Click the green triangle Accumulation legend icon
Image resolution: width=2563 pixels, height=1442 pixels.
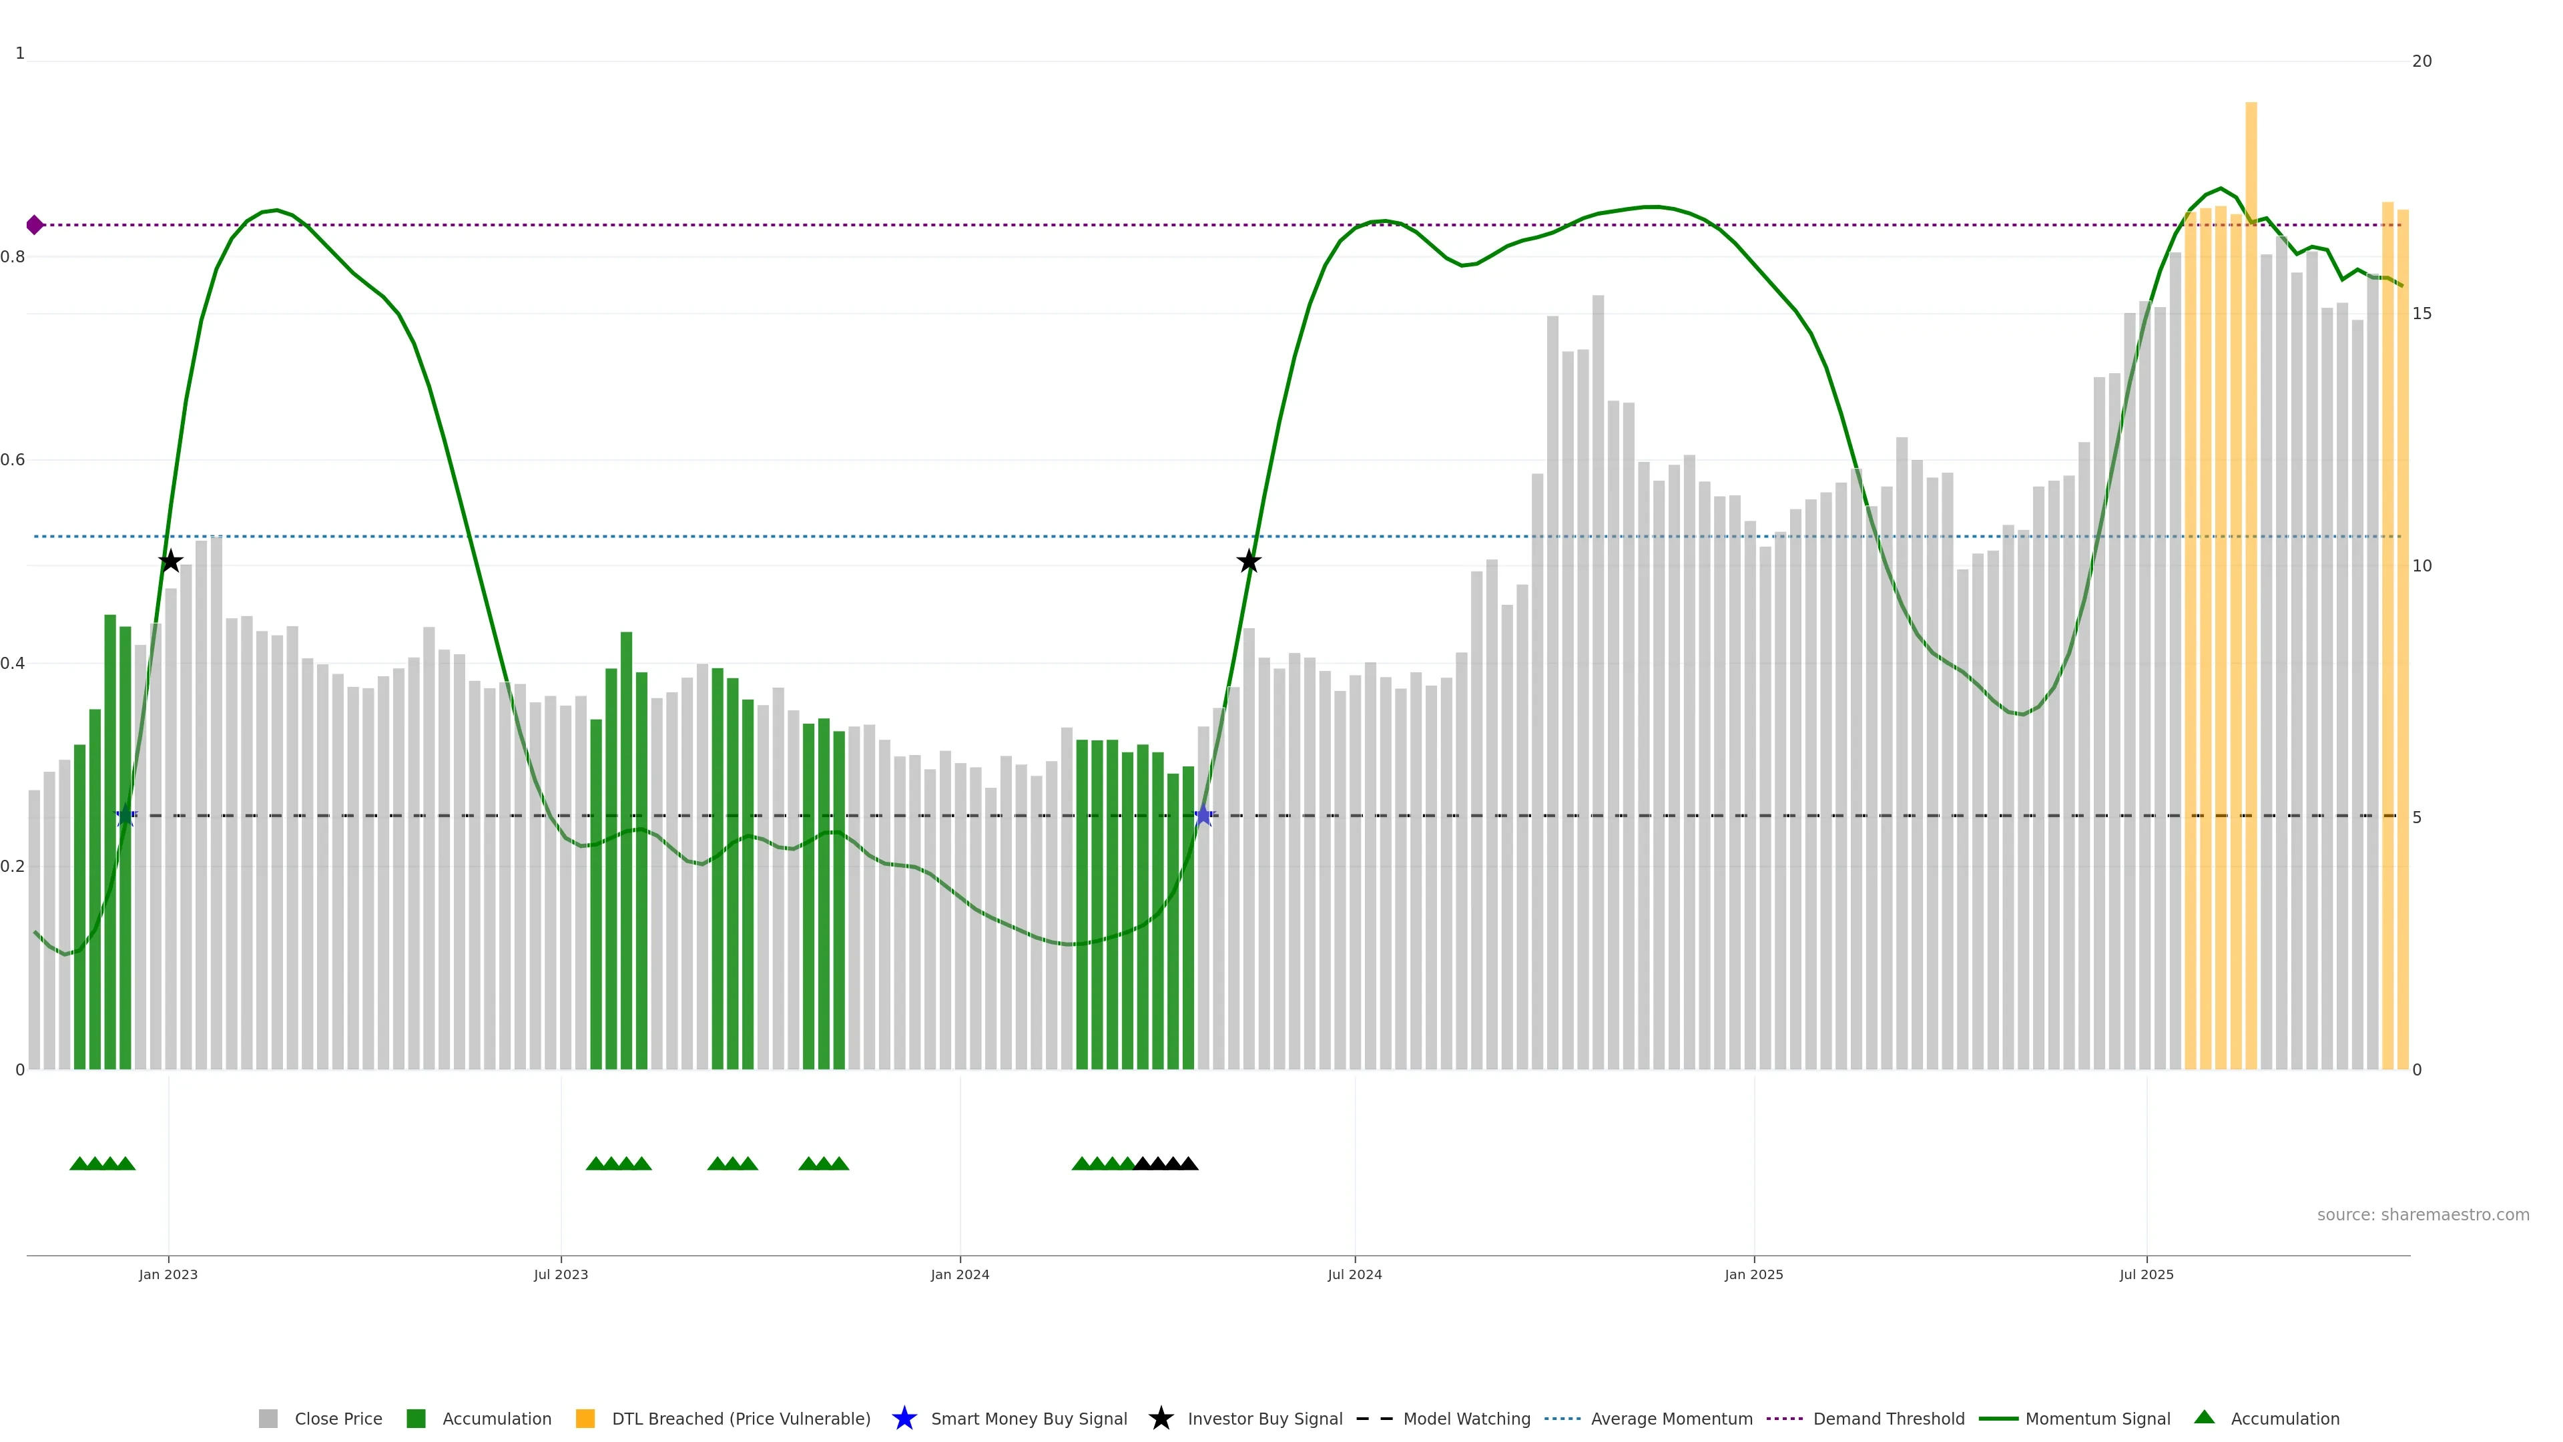click(x=2204, y=1417)
